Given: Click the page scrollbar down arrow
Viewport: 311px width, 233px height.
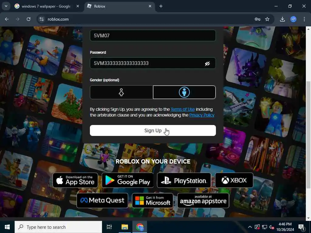Looking at the screenshot, I should click(x=308, y=218).
